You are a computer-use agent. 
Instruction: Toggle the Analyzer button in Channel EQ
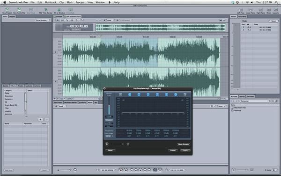(x=109, y=120)
